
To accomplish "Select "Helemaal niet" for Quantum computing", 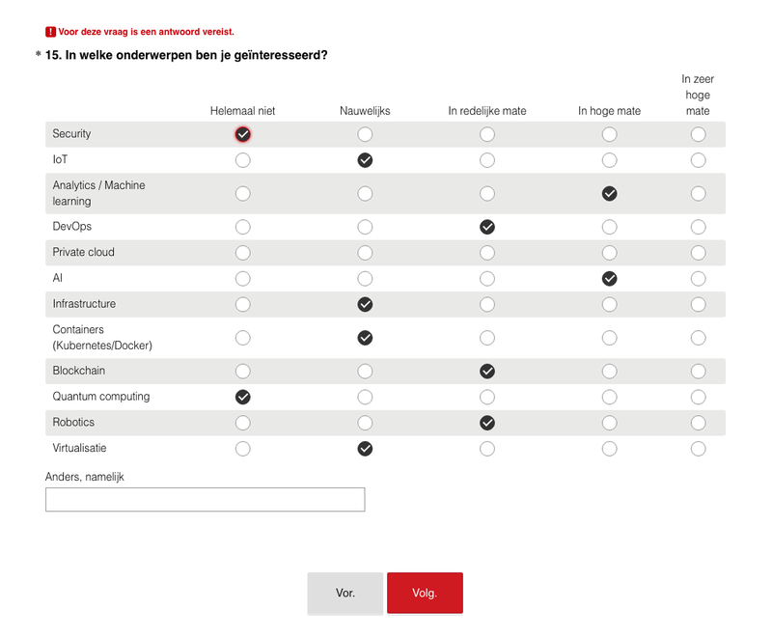I will coord(242,397).
